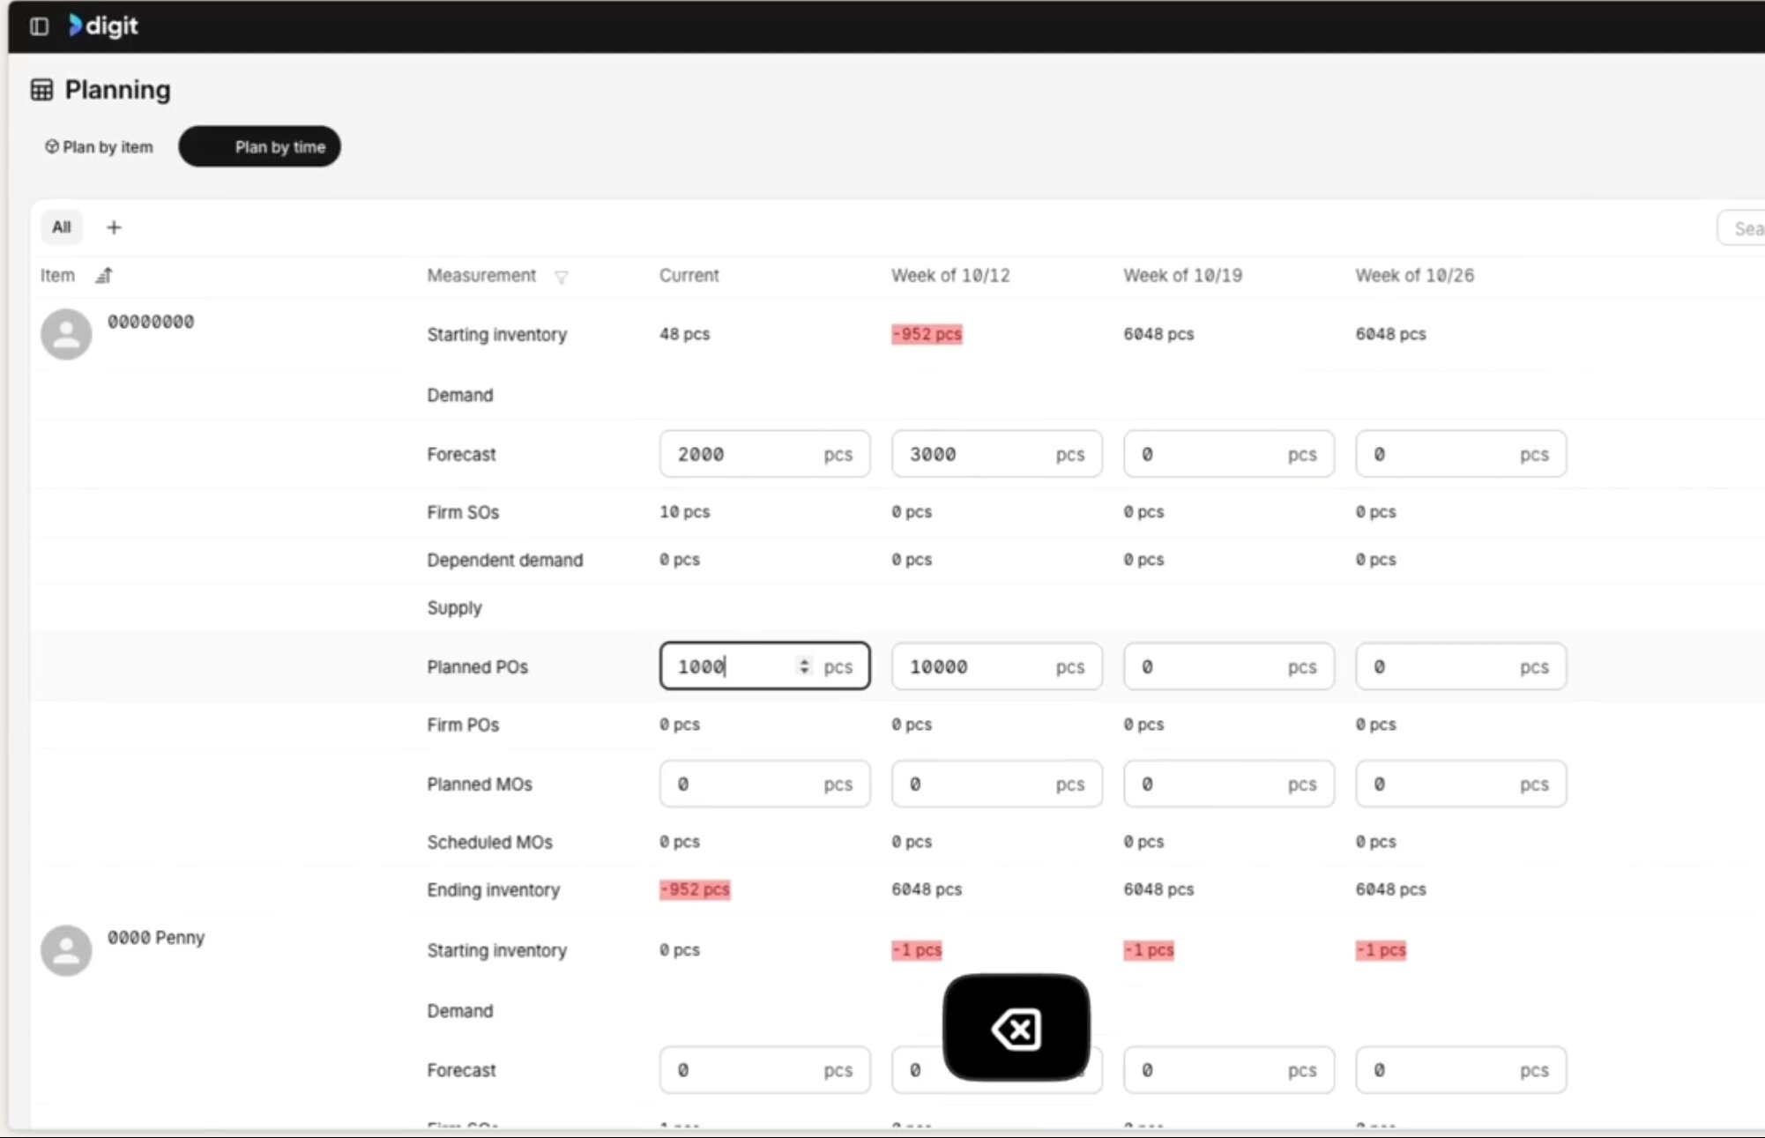Click the Search box
The image size is (1765, 1138).
[x=1744, y=229]
